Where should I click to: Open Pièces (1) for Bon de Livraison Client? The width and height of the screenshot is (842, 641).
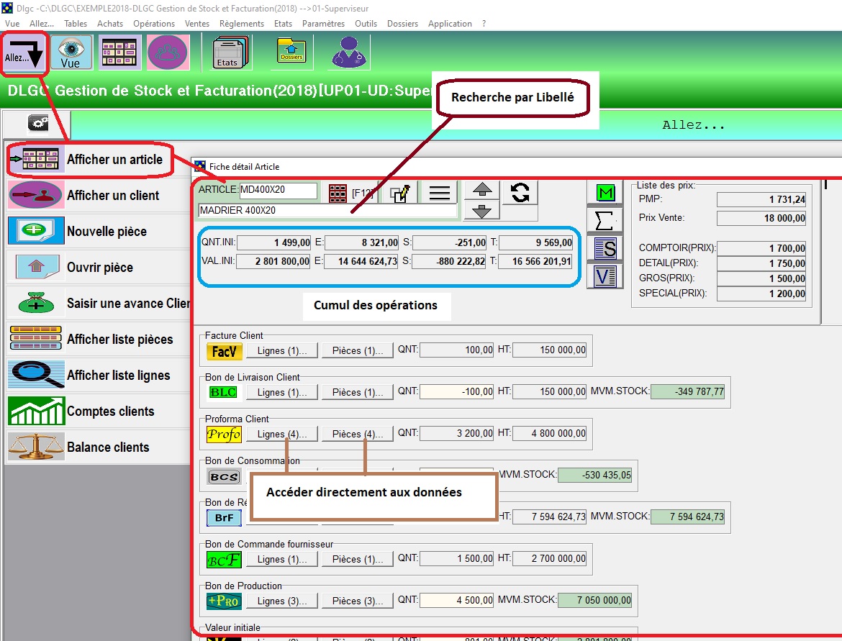point(358,392)
